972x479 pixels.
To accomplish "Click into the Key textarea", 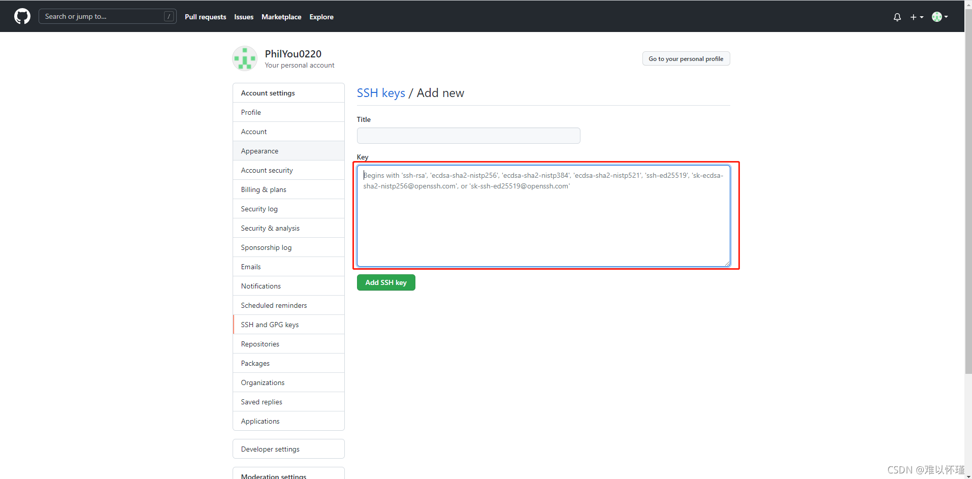I will [x=543, y=215].
